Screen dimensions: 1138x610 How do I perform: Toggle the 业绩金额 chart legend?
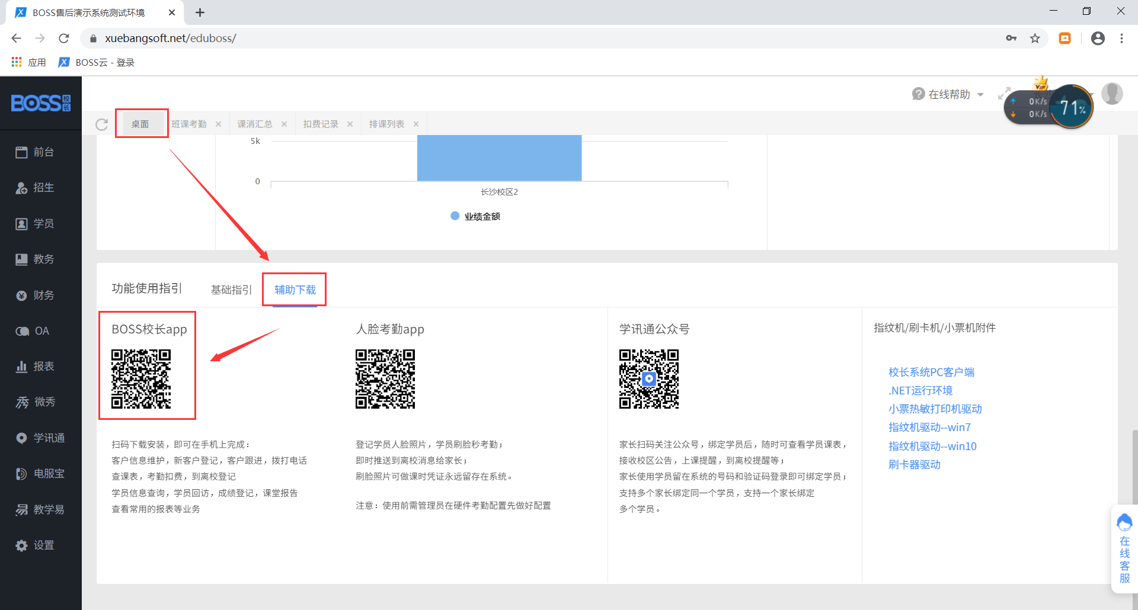click(475, 216)
